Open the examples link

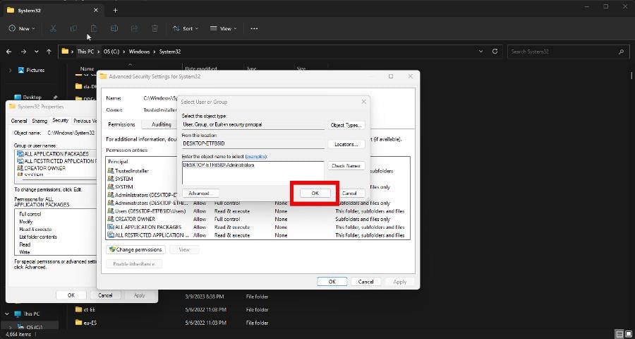(256, 156)
